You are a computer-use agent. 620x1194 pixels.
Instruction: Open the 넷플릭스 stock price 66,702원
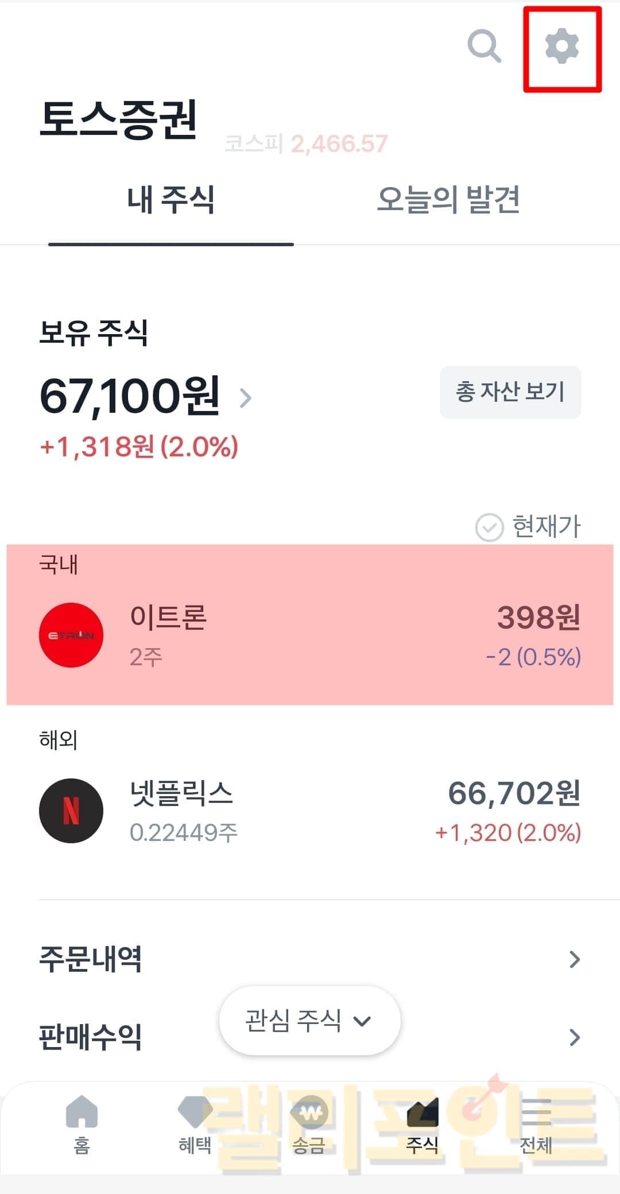click(x=514, y=794)
